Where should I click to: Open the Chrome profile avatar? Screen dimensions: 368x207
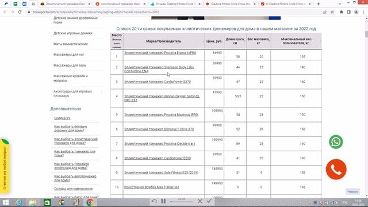pyautogui.click(x=356, y=12)
